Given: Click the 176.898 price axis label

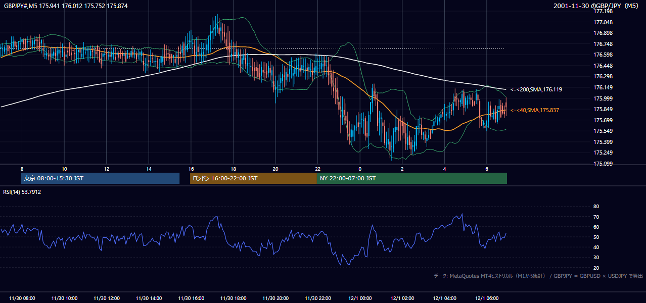Looking at the screenshot, I should coord(603,33).
